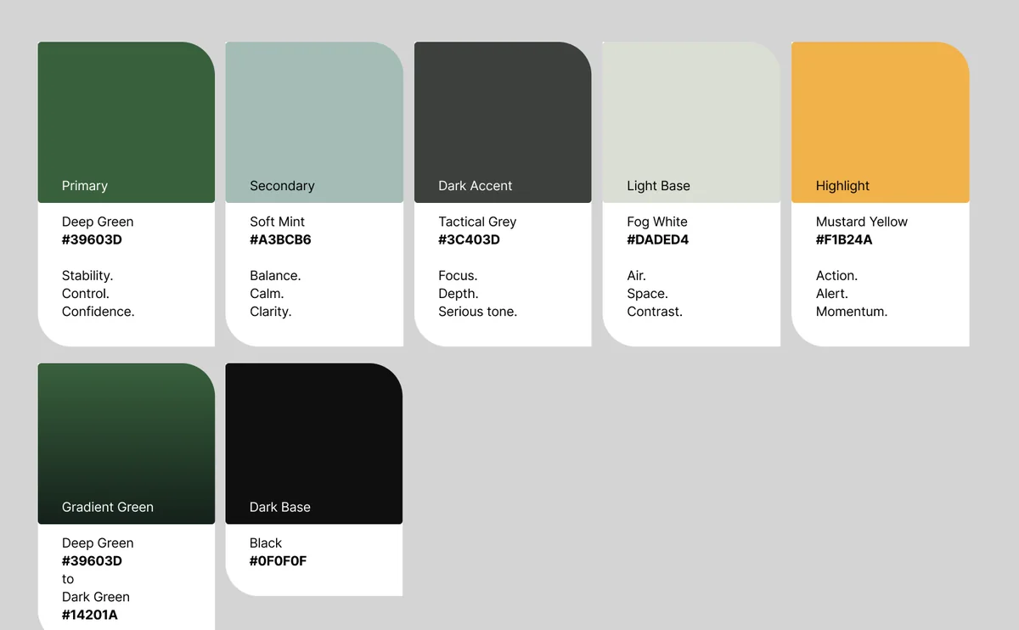Click the "Dark Accent" label
Screen dimensions: 1019x630
[476, 186]
